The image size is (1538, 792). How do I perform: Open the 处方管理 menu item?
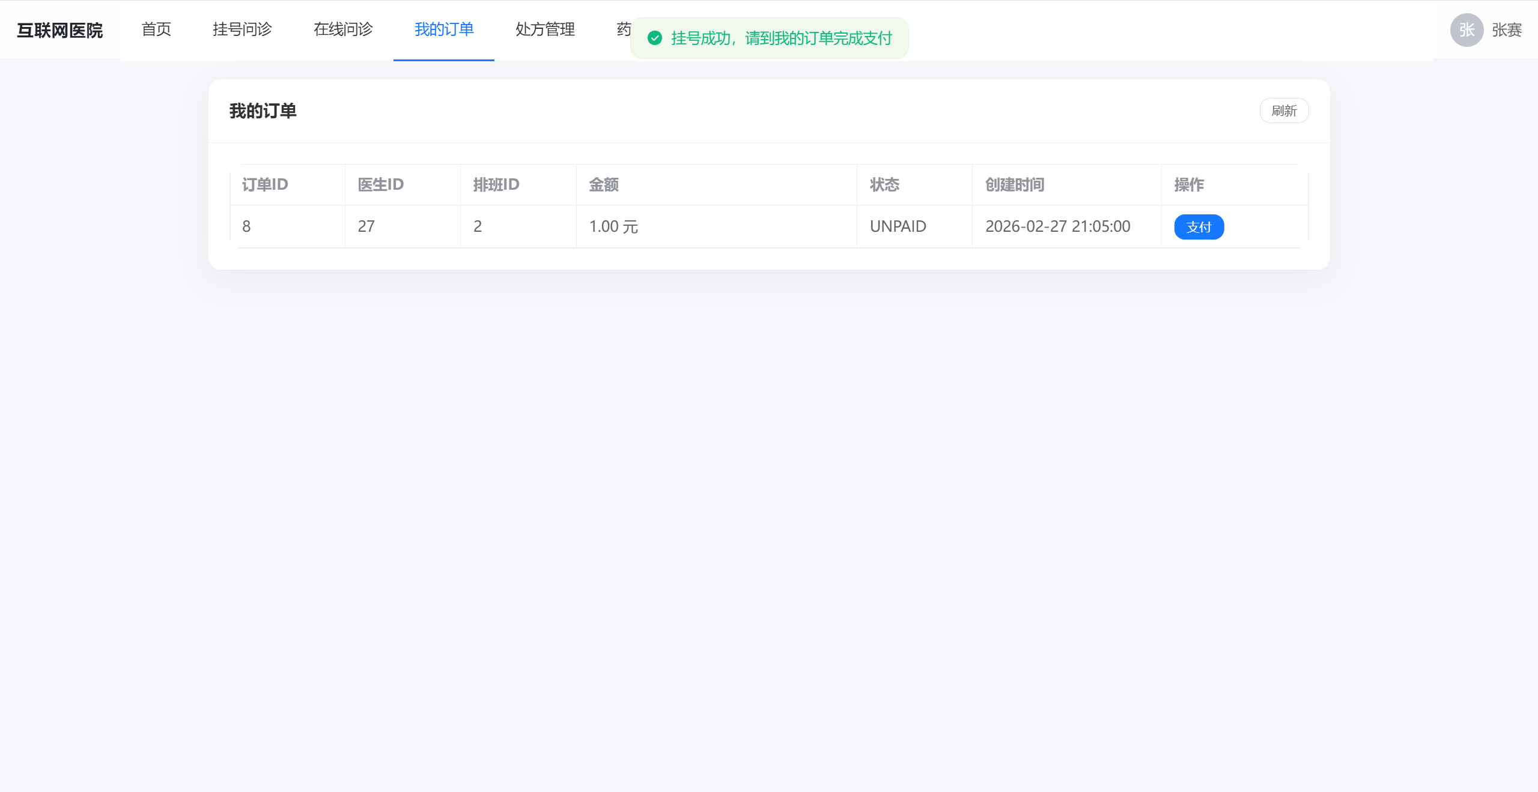point(545,29)
